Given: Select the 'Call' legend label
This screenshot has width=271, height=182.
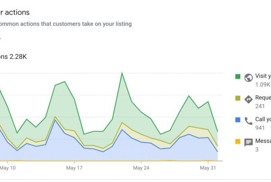Looking at the screenshot, I should click(x=262, y=120).
